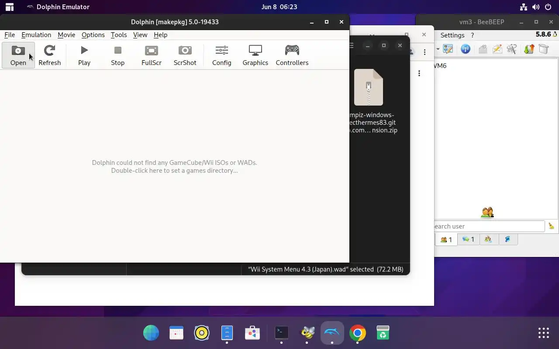The height and width of the screenshot is (349, 559).
Task: Open the Settings menu in BeeBEEP
Action: click(452, 35)
